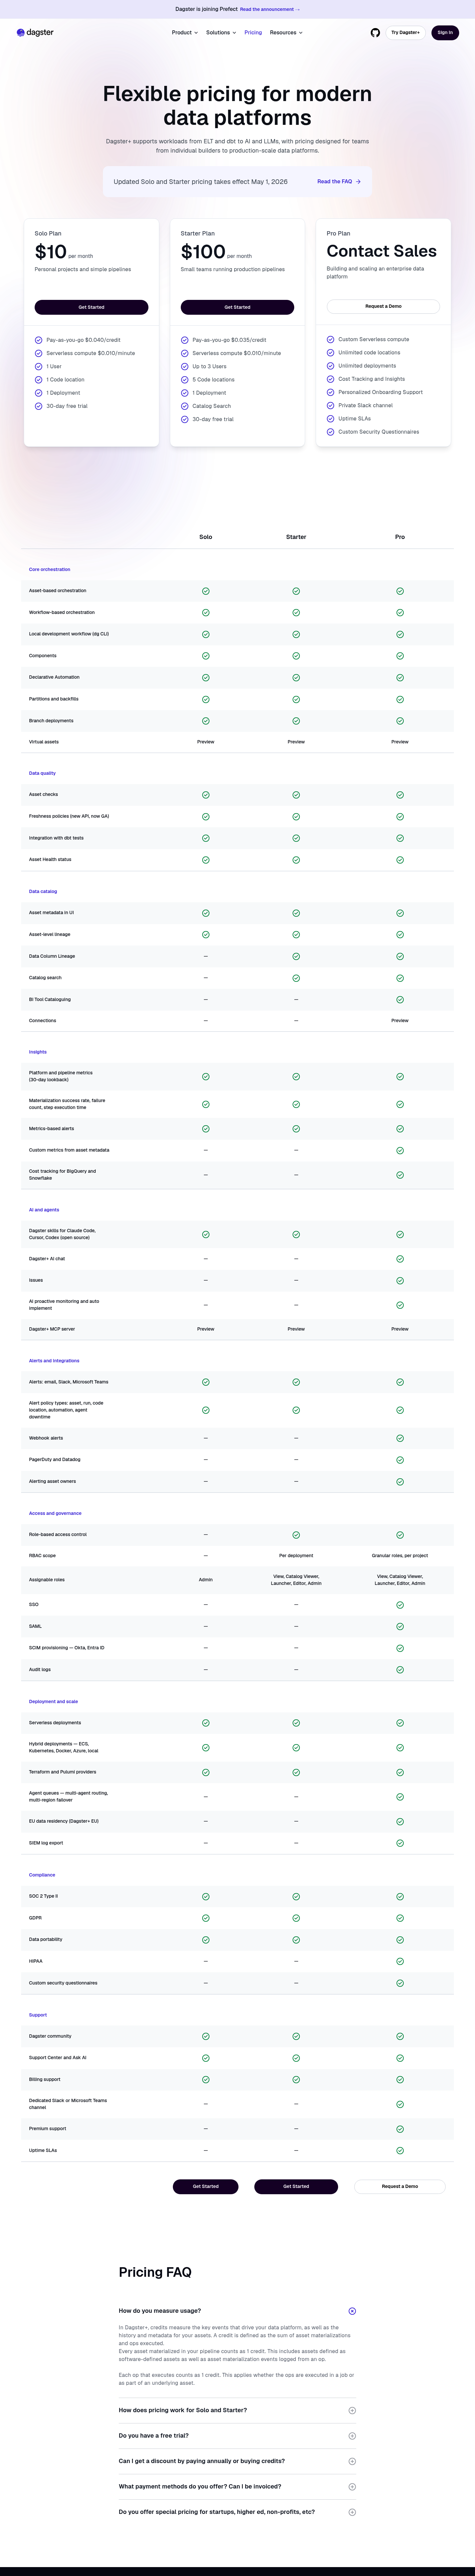
Task: Click the 'Compliance' section heading
Action: [42, 1875]
